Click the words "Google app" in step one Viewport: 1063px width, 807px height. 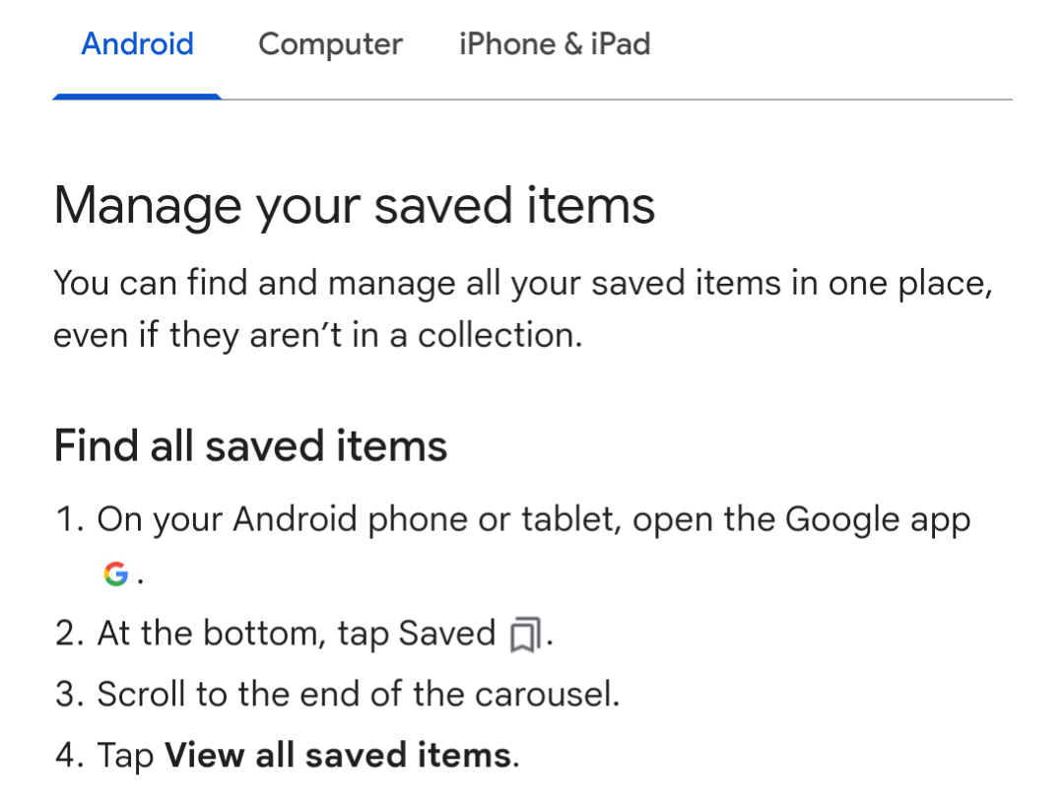(x=878, y=520)
